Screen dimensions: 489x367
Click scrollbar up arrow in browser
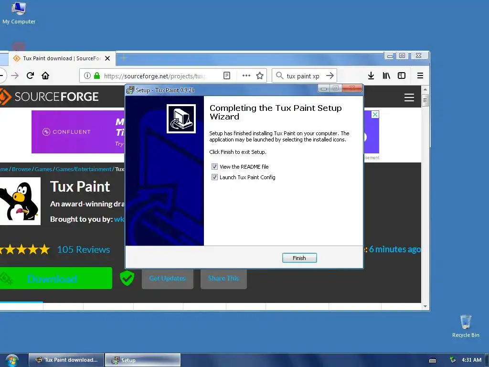point(425,89)
